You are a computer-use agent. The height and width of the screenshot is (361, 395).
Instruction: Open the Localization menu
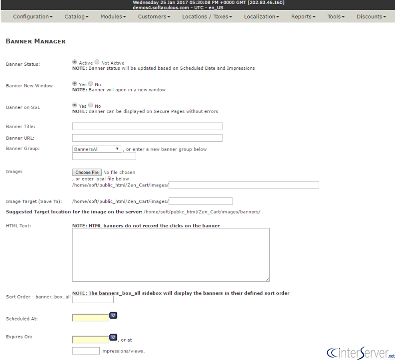tap(261, 16)
